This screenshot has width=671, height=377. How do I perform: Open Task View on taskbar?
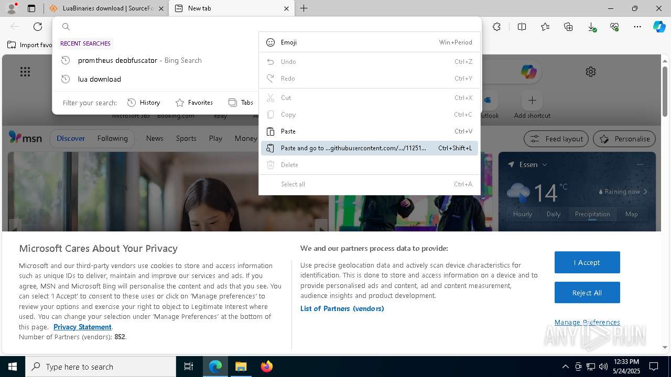189,367
